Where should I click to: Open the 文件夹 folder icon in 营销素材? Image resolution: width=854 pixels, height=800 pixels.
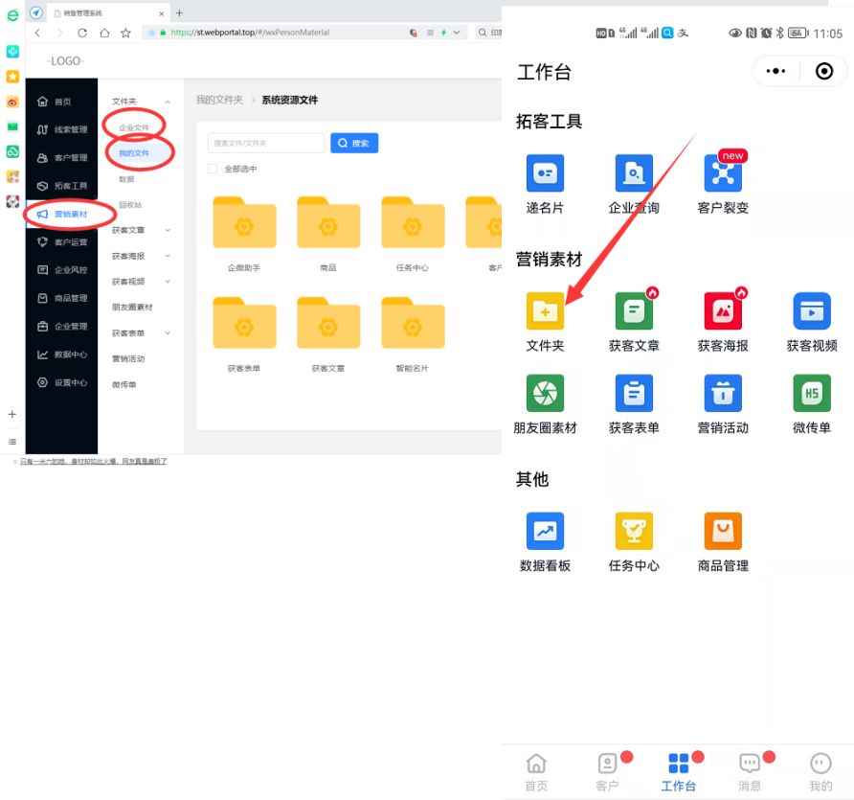pos(545,311)
